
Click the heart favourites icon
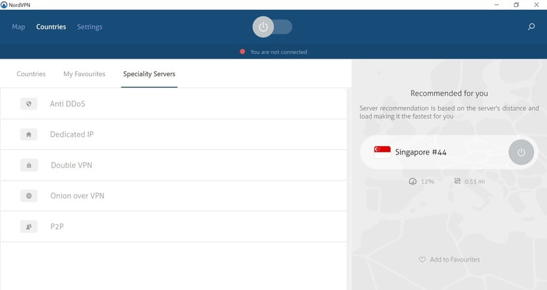[422, 259]
